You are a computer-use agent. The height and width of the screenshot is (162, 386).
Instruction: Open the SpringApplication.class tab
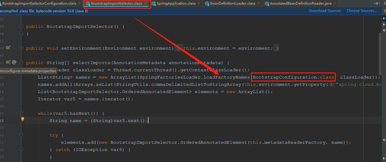point(176,3)
